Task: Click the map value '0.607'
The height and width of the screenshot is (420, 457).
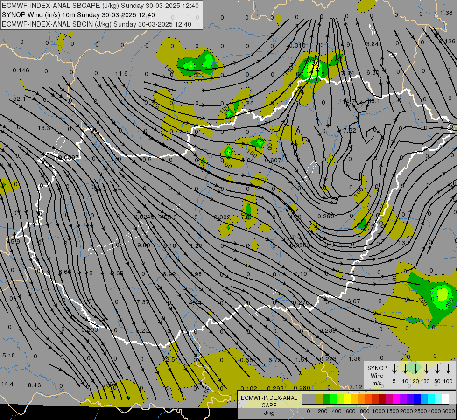Action: pos(273,161)
